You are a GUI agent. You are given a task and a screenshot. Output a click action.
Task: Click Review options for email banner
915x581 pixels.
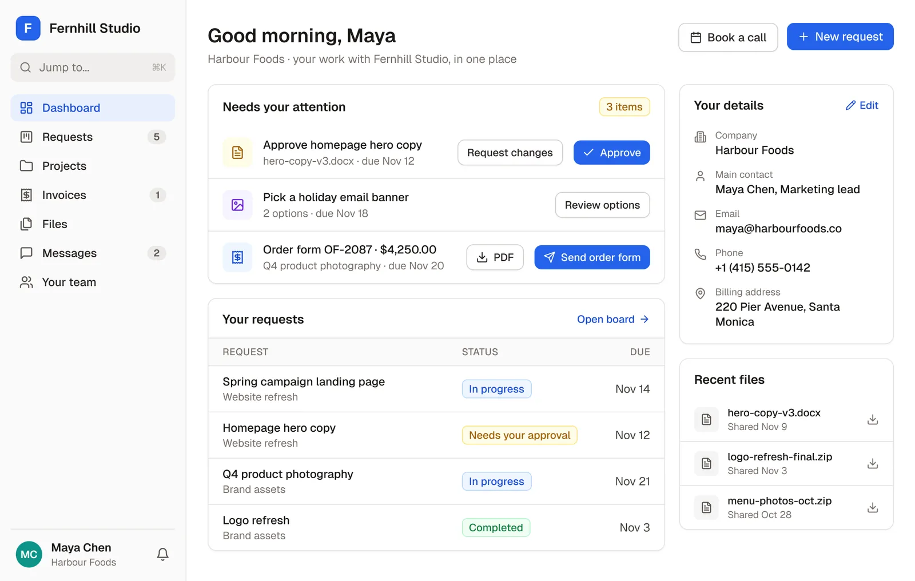tap(603, 205)
